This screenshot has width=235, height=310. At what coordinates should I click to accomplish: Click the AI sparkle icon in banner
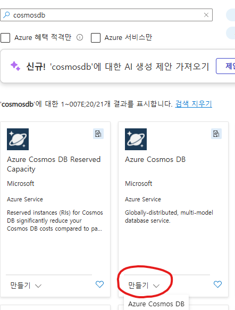tap(15, 66)
